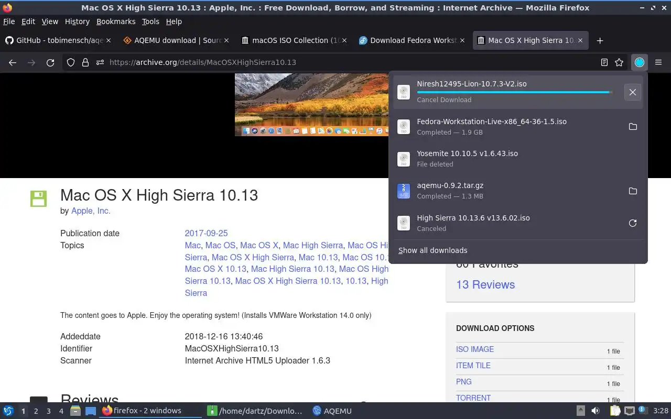Open the Help menu

point(174,21)
